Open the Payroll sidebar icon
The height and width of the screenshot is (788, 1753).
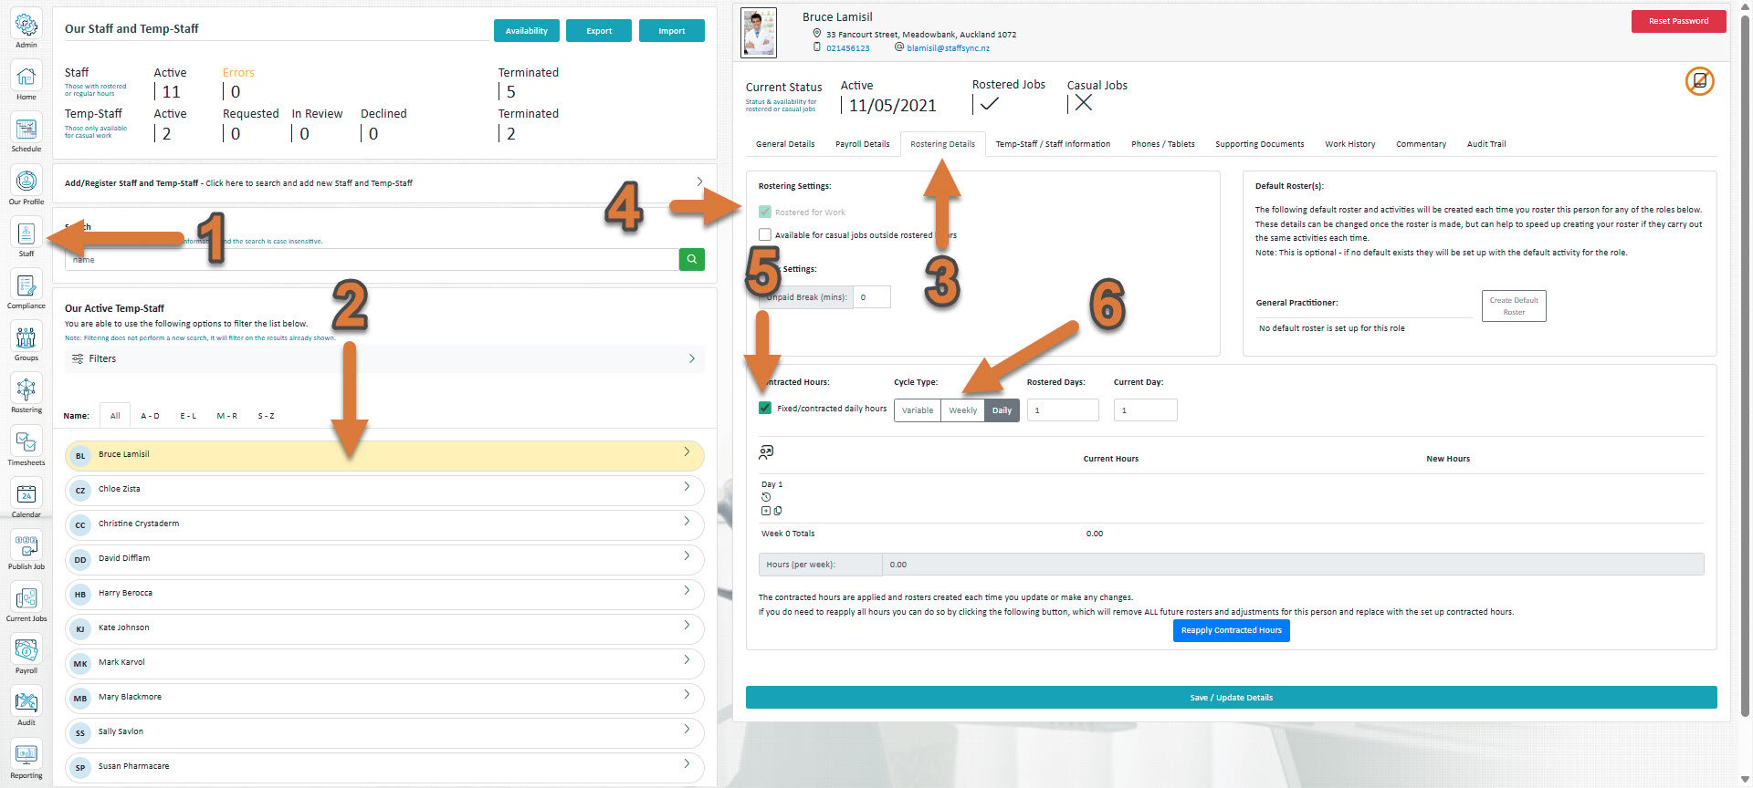pos(26,650)
